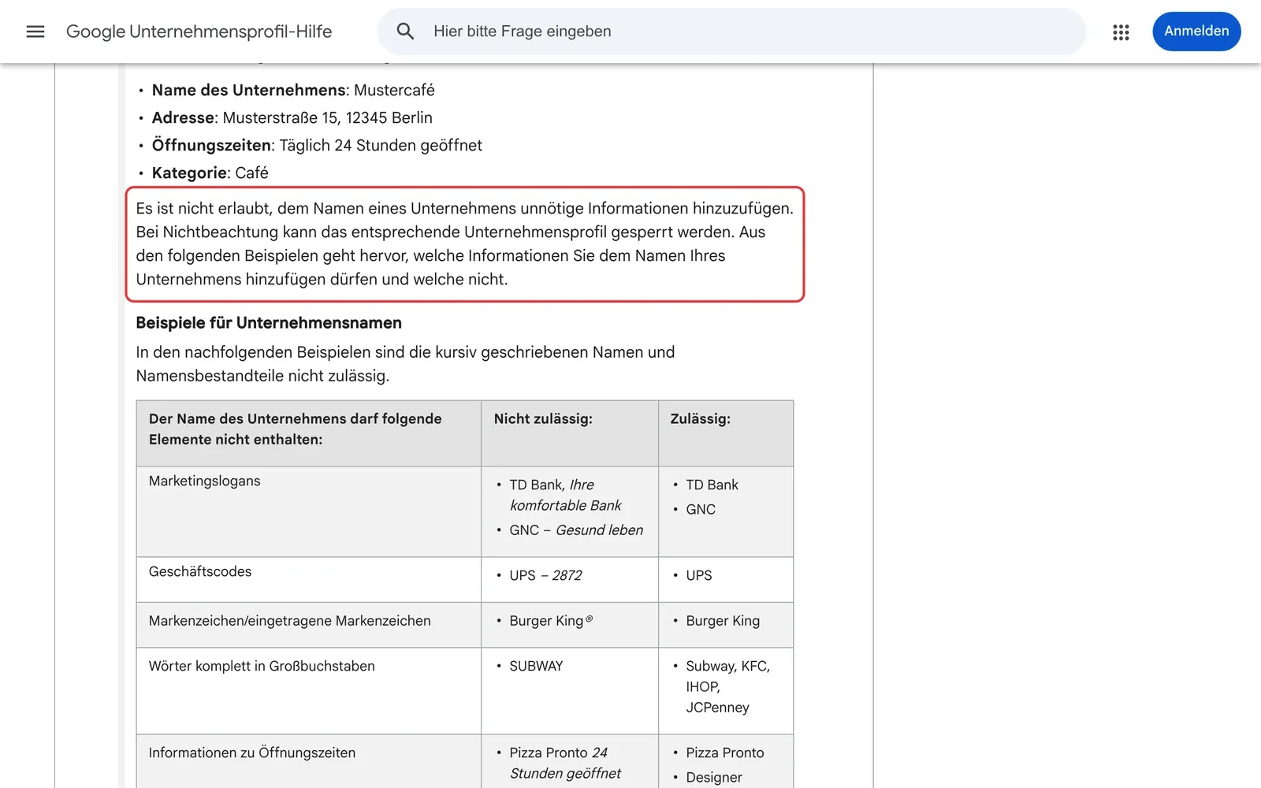The height and width of the screenshot is (788, 1261).
Task: Click 'In den nachfolgenden Beispielen' intro sentence
Action: (x=405, y=364)
